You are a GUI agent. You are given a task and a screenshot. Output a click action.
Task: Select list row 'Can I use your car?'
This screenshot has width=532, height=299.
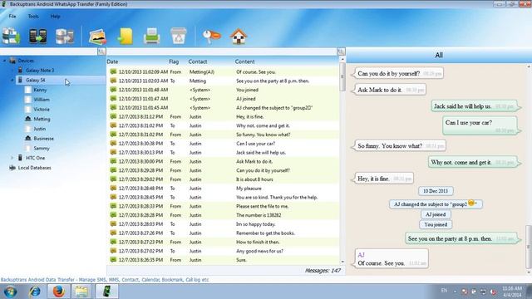224,144
